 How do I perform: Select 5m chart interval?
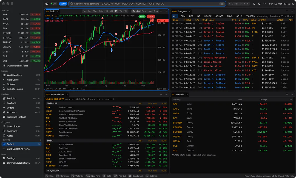click(x=90, y=11)
